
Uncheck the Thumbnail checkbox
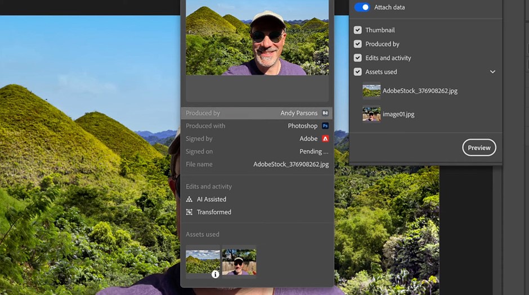coord(357,30)
